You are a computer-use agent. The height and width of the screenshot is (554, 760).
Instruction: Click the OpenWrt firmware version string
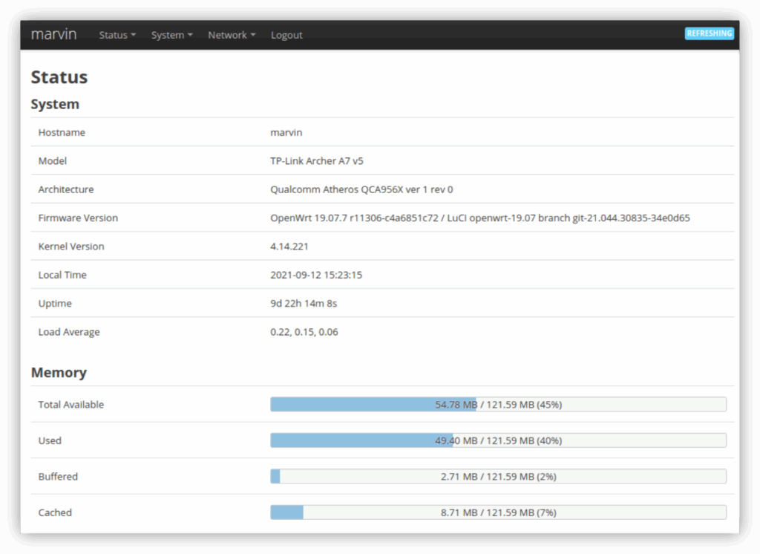pyautogui.click(x=479, y=218)
